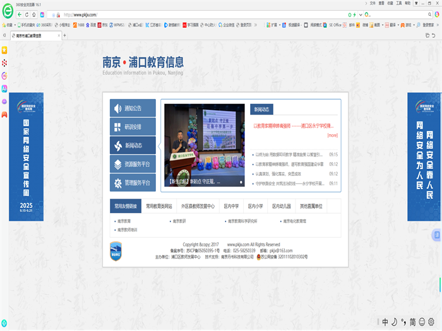
Task: Click the address bar with www.pkjx.com
Action: [189, 14]
